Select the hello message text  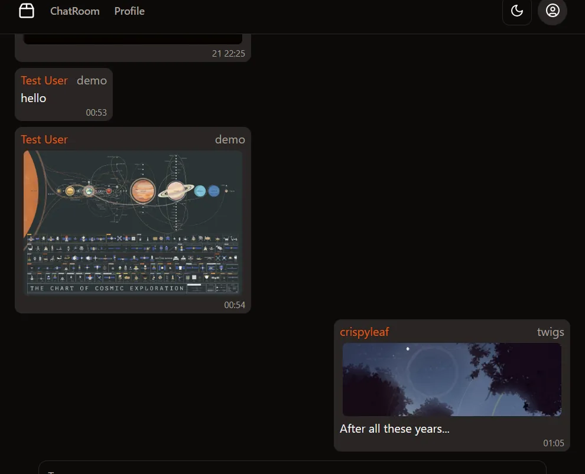tap(34, 98)
